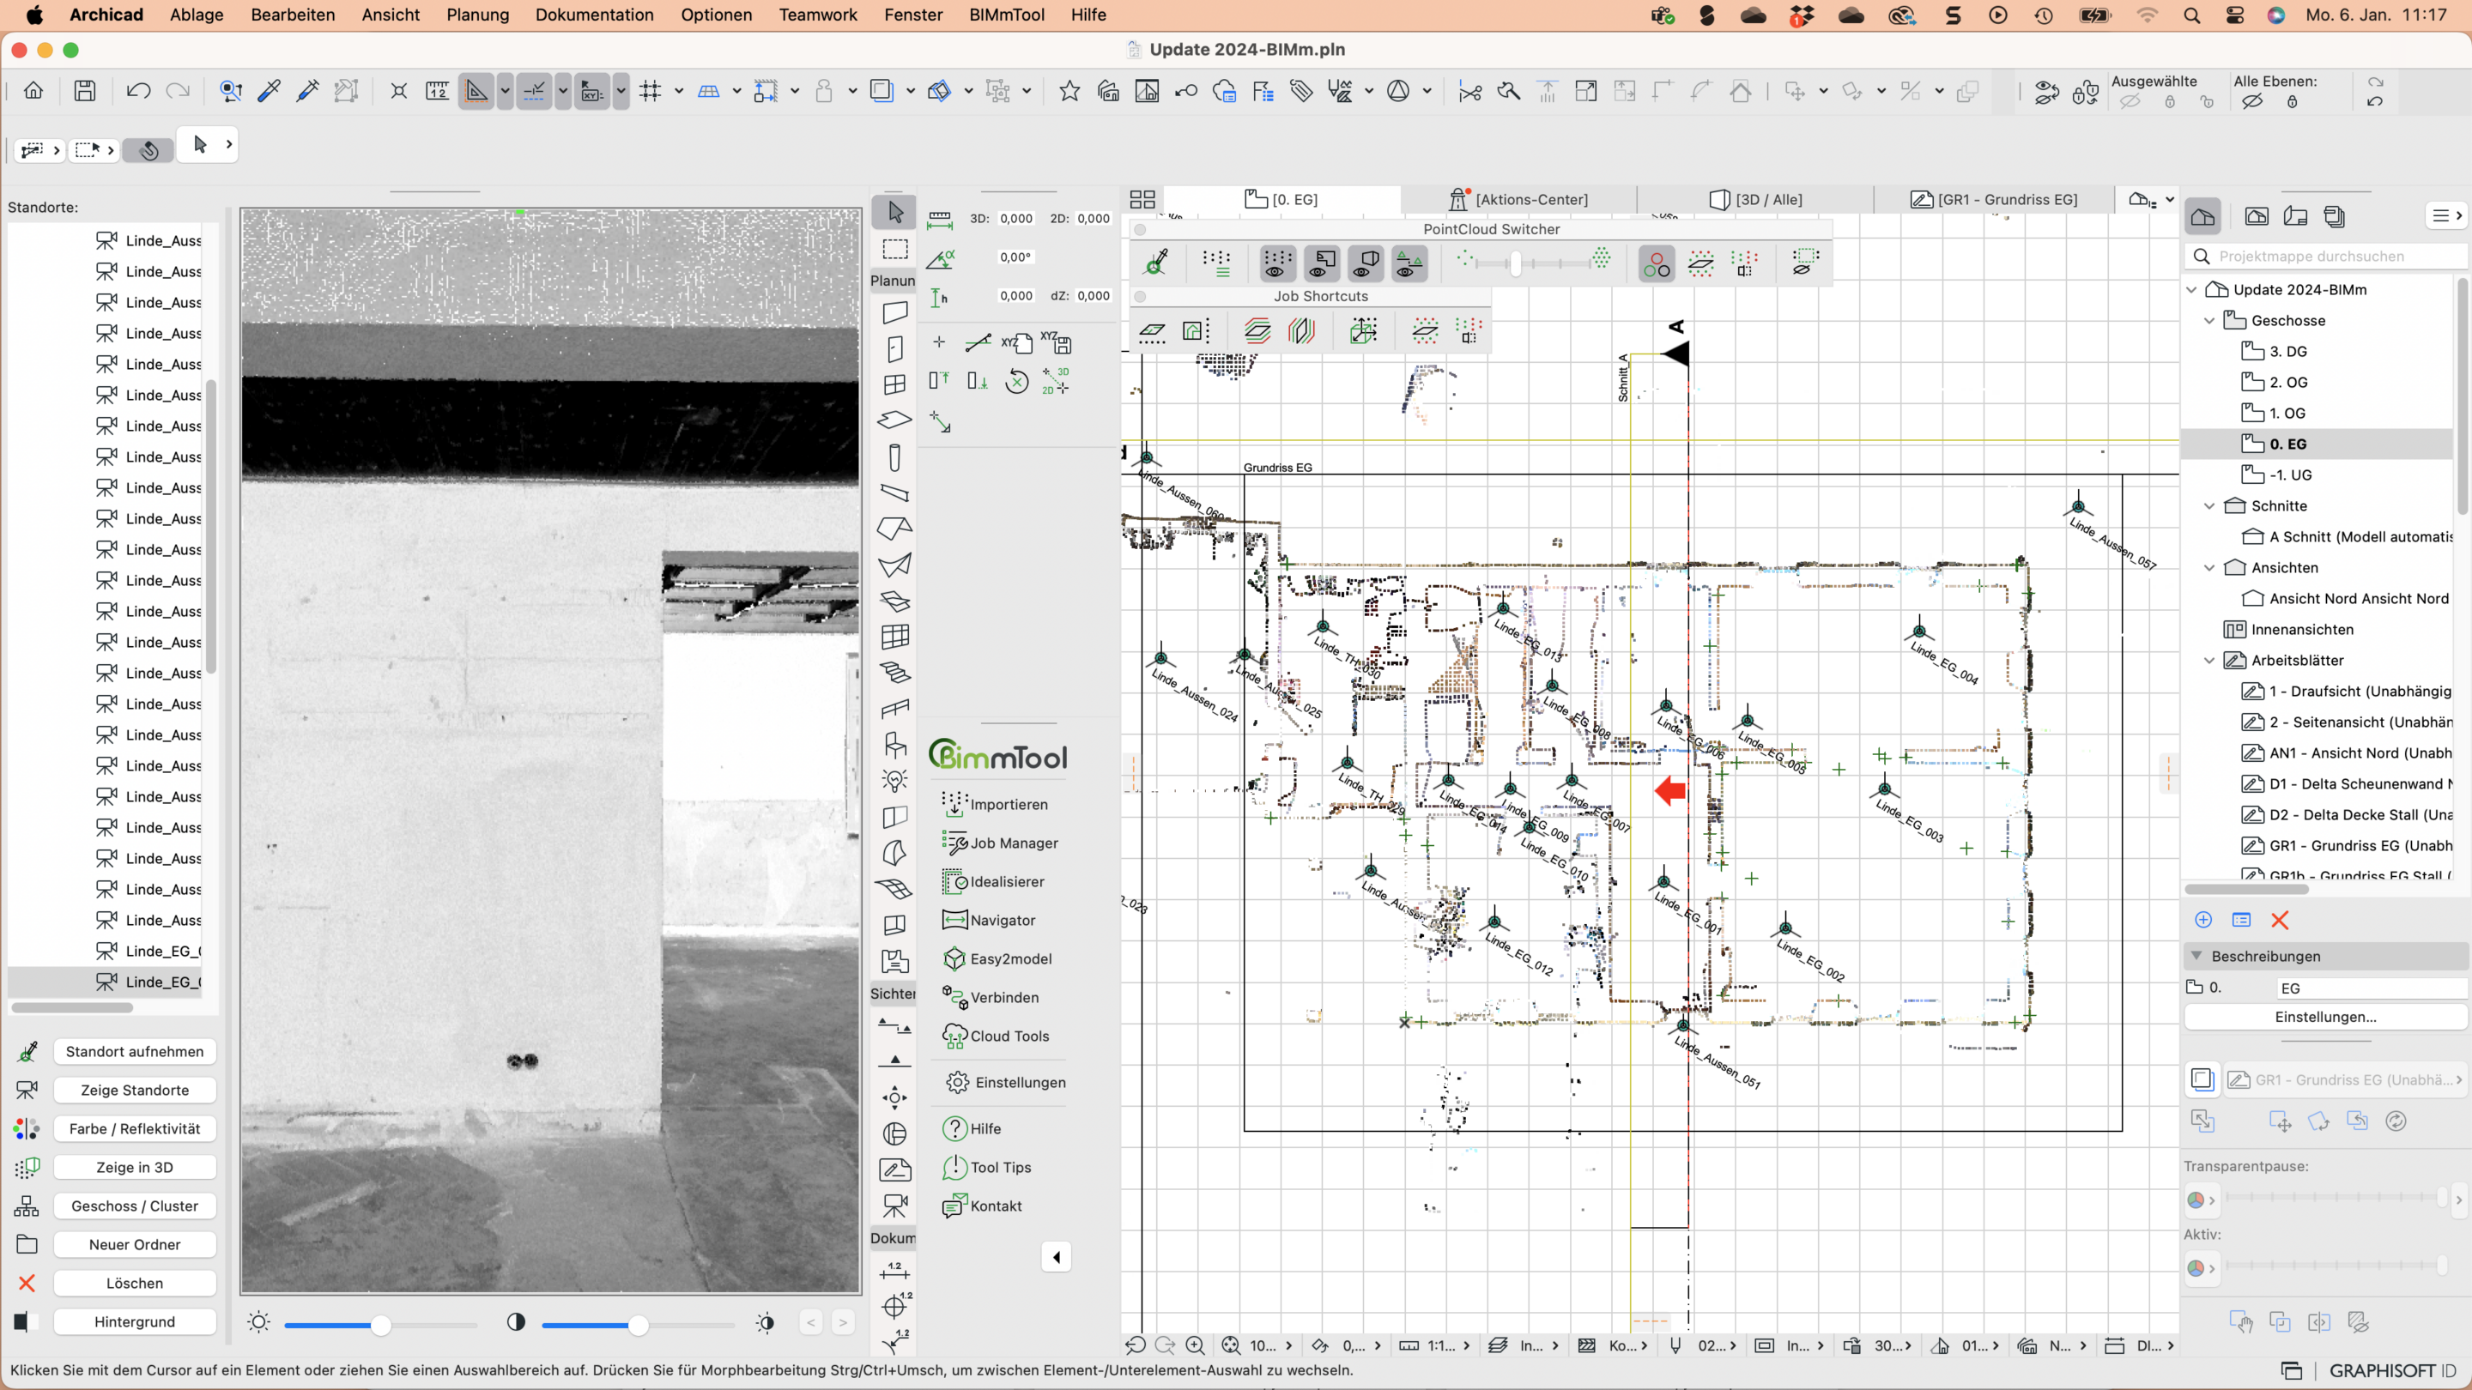Toggle third eye-icon section view in PointCloud Switcher
The width and height of the screenshot is (2472, 1390).
(x=1366, y=263)
